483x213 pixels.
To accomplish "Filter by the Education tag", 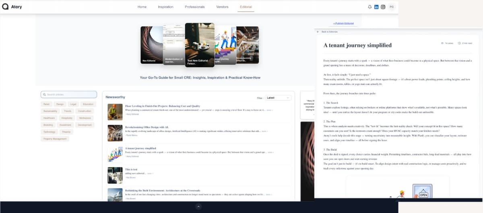I will 88,104.
